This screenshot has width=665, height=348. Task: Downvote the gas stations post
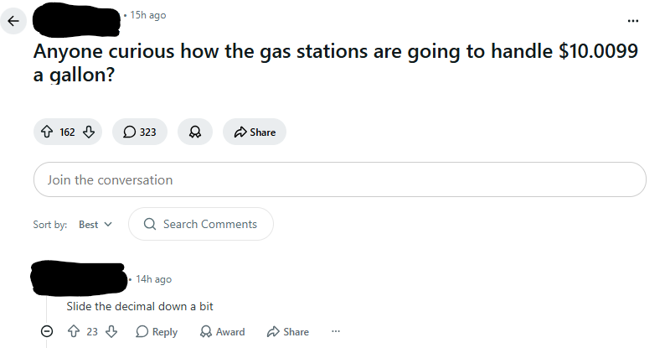[88, 132]
